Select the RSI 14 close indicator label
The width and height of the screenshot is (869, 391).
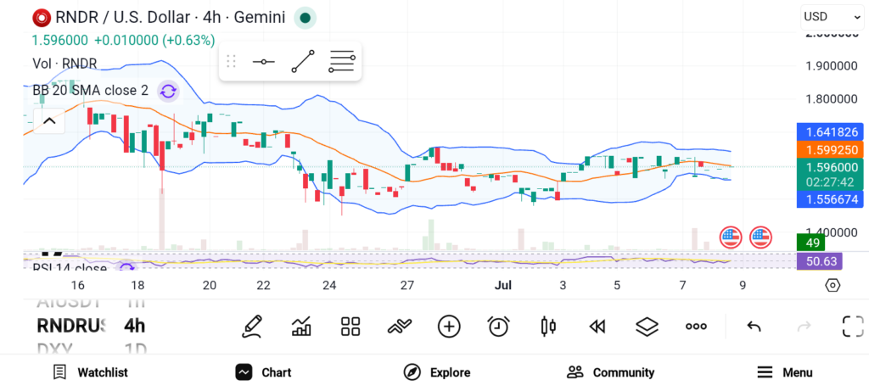[70, 268]
